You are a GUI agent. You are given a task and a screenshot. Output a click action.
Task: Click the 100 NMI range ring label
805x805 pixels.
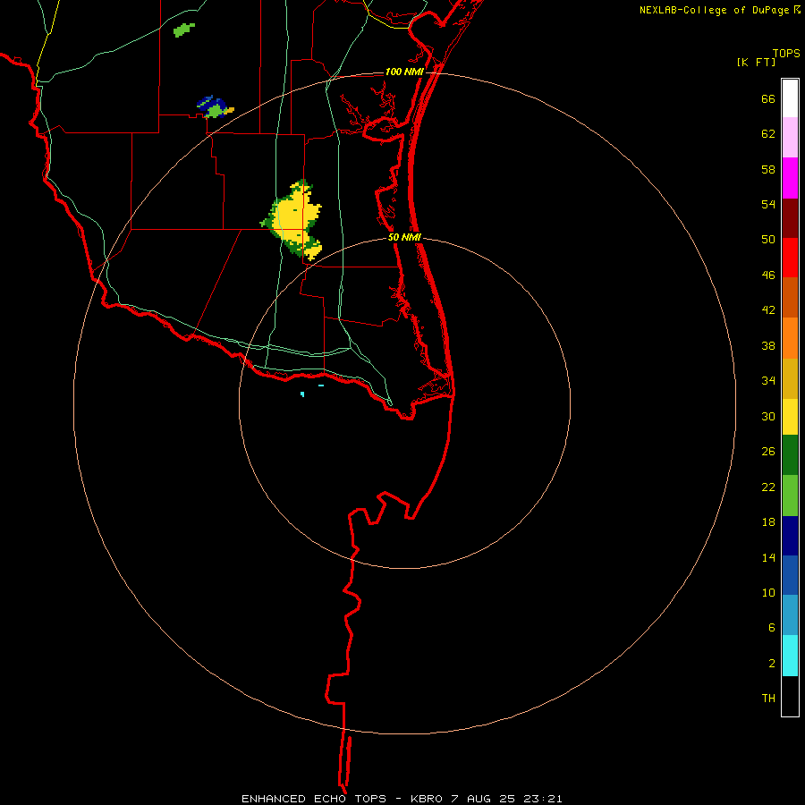pyautogui.click(x=404, y=72)
